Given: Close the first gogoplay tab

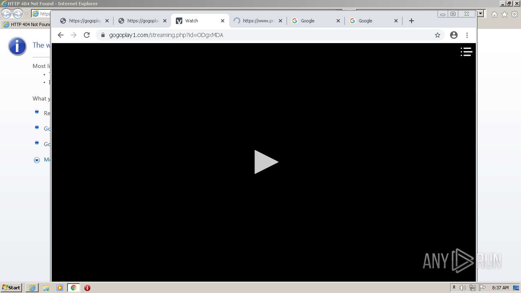Looking at the screenshot, I should pyautogui.click(x=107, y=21).
